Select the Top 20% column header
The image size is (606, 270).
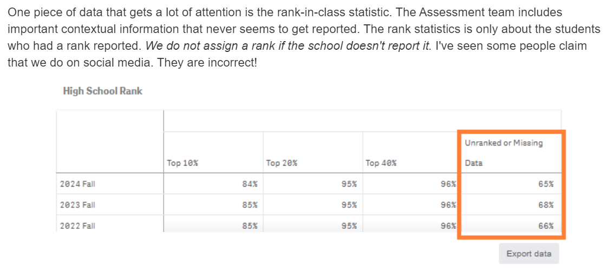click(x=282, y=163)
